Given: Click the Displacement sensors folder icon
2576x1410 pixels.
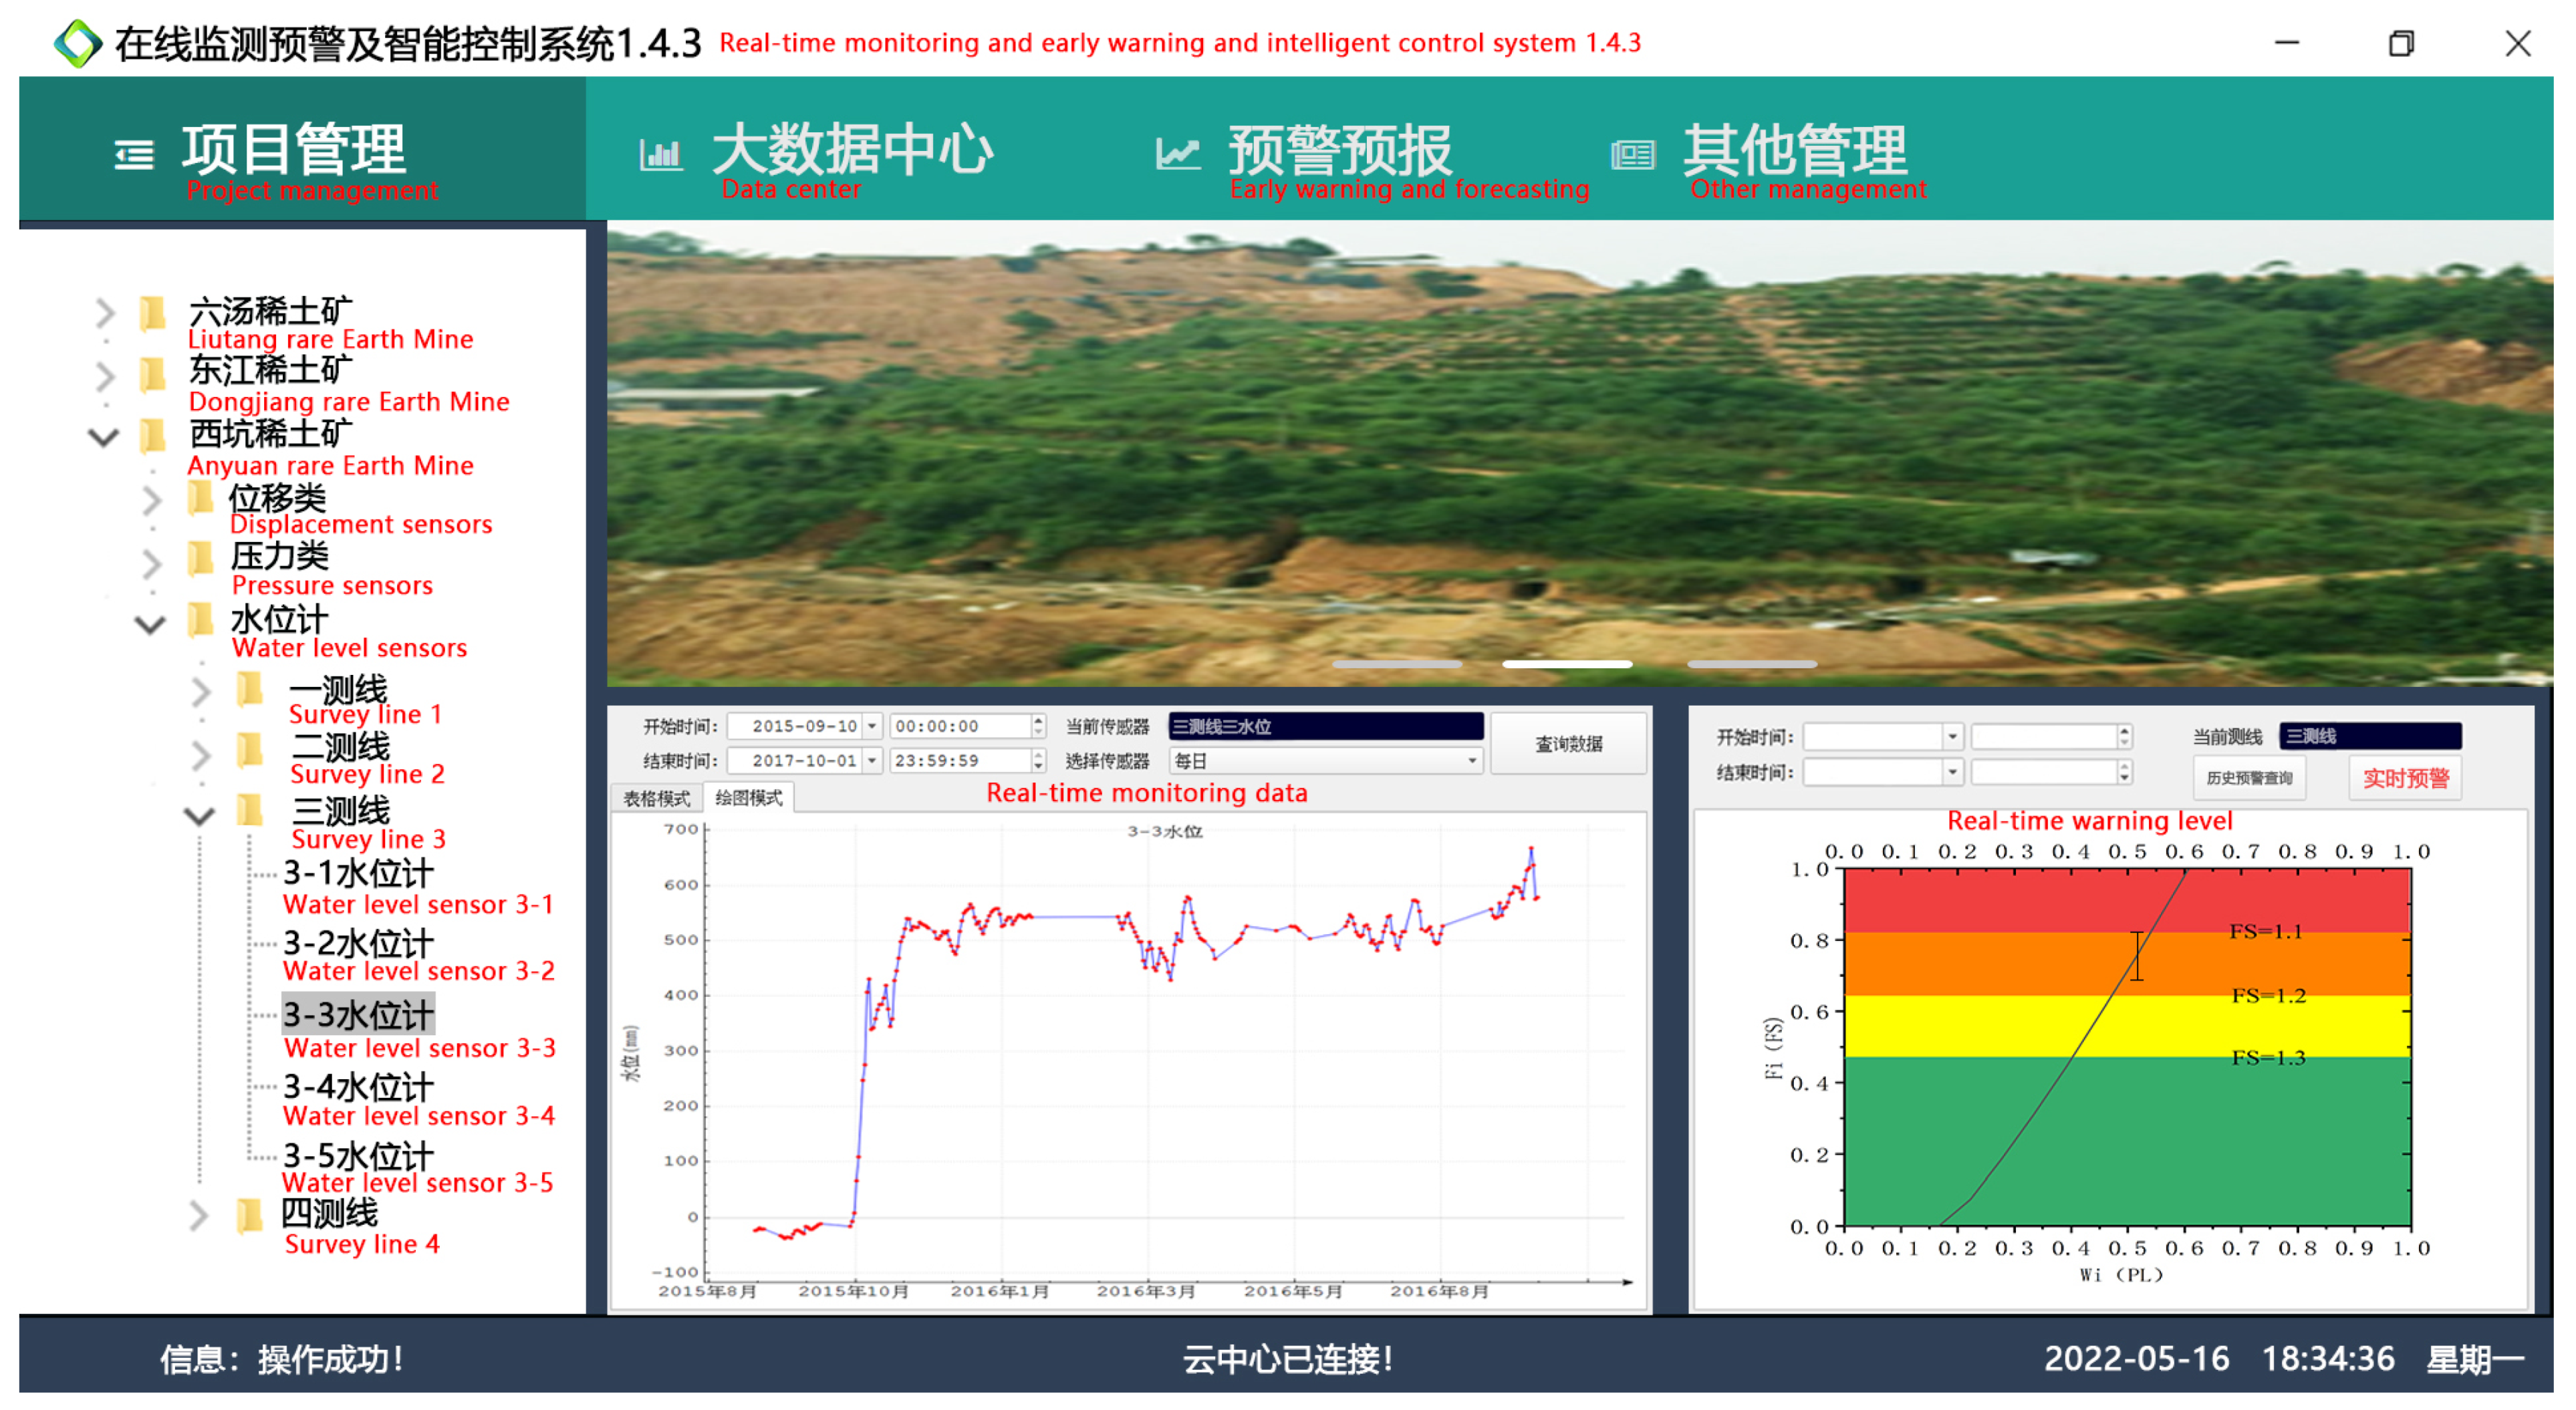Looking at the screenshot, I should 201,497.
